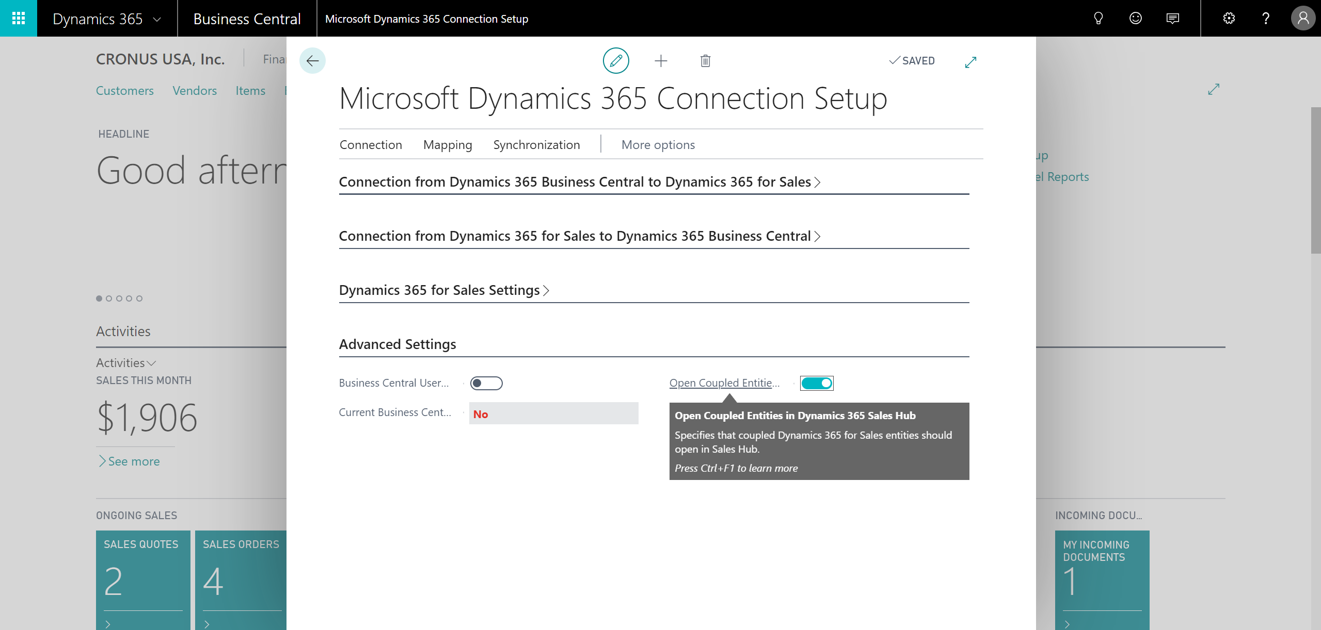This screenshot has width=1321, height=630.
Task: Click the smiley feedback icon
Action: point(1135,19)
